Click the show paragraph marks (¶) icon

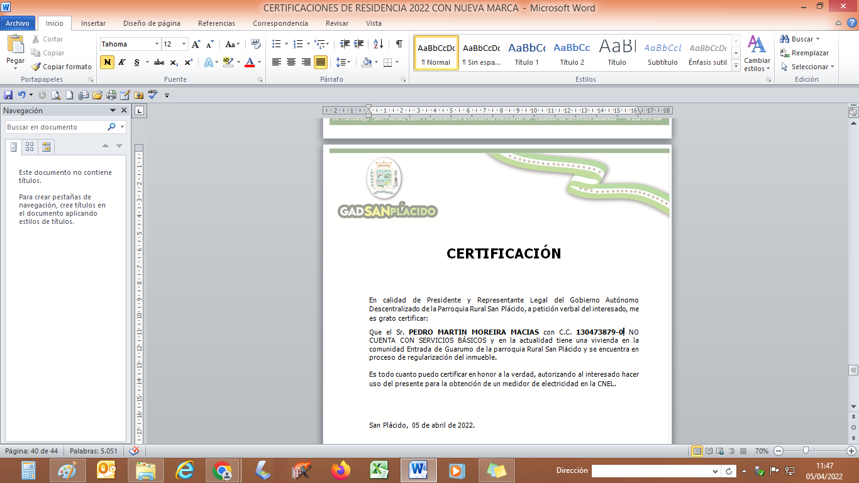coord(399,44)
